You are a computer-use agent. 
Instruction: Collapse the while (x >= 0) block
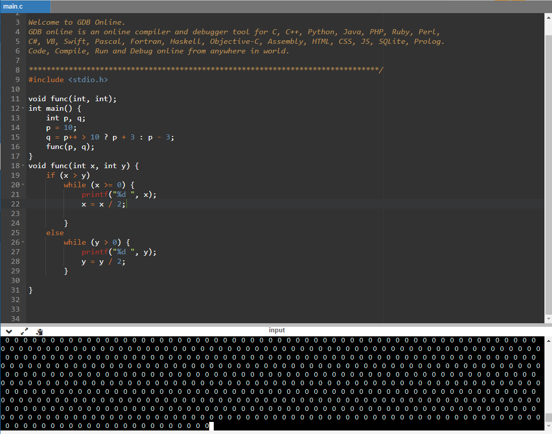point(24,185)
